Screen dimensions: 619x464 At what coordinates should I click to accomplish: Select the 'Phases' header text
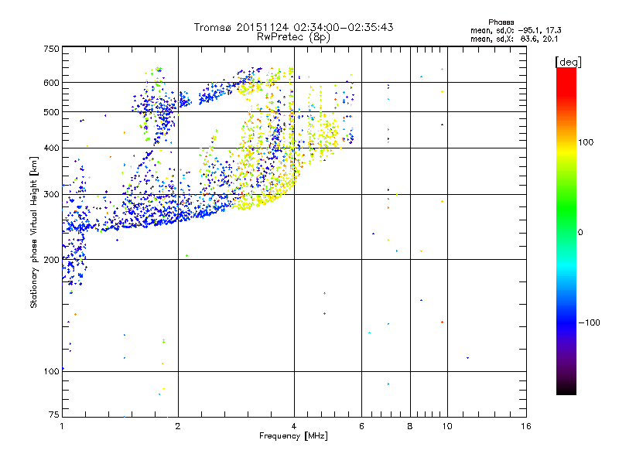pyautogui.click(x=501, y=22)
